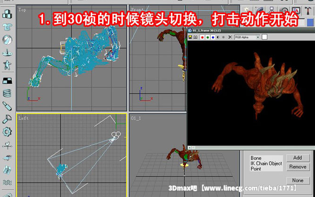
Task: Select the star-shaped figure icon
Action: click(x=7, y=65)
